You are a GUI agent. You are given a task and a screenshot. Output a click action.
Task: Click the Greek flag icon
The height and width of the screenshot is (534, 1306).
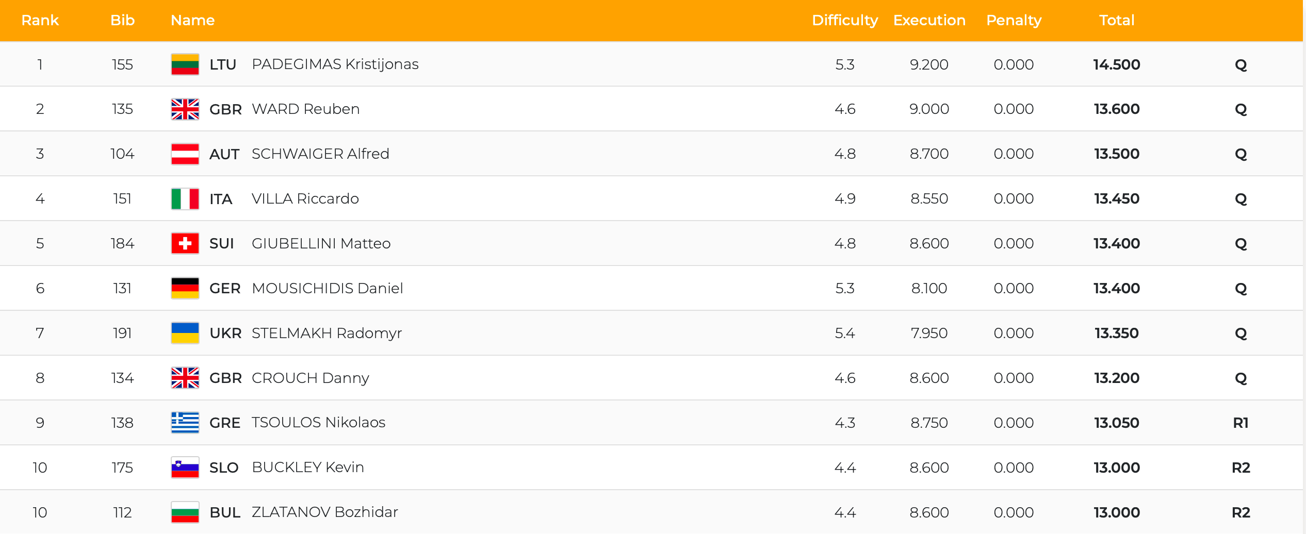click(185, 423)
